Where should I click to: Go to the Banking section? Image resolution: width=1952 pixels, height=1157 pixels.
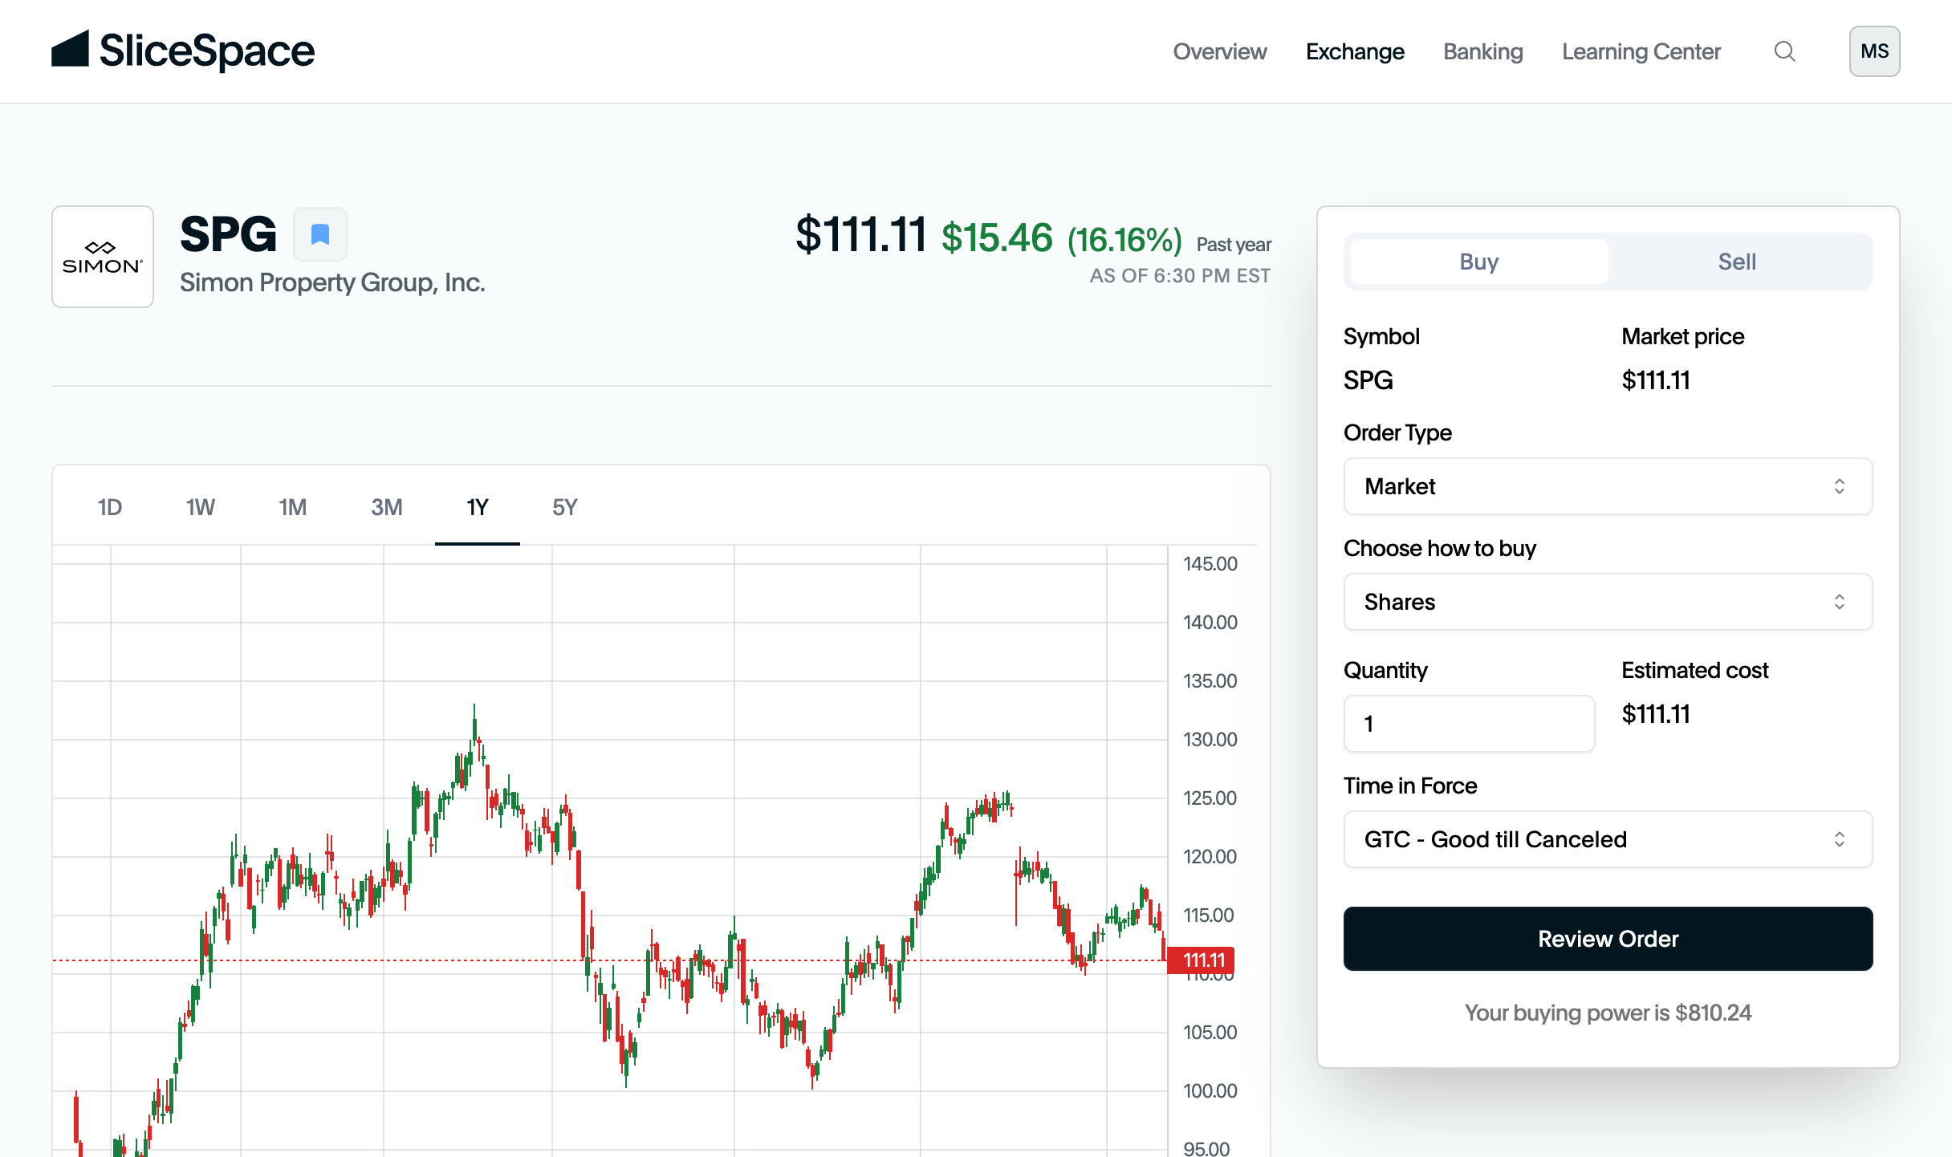pos(1482,51)
